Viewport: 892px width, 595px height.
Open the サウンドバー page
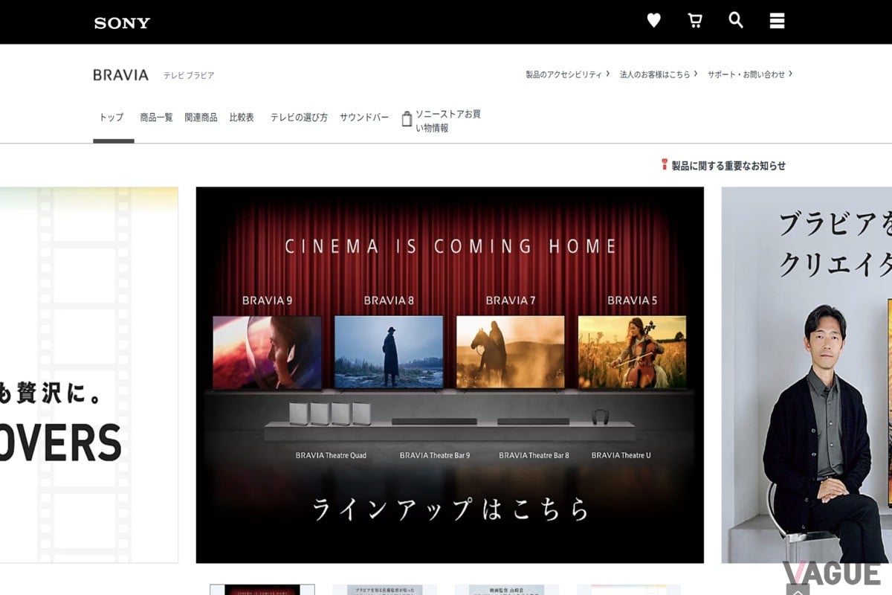[x=363, y=117]
